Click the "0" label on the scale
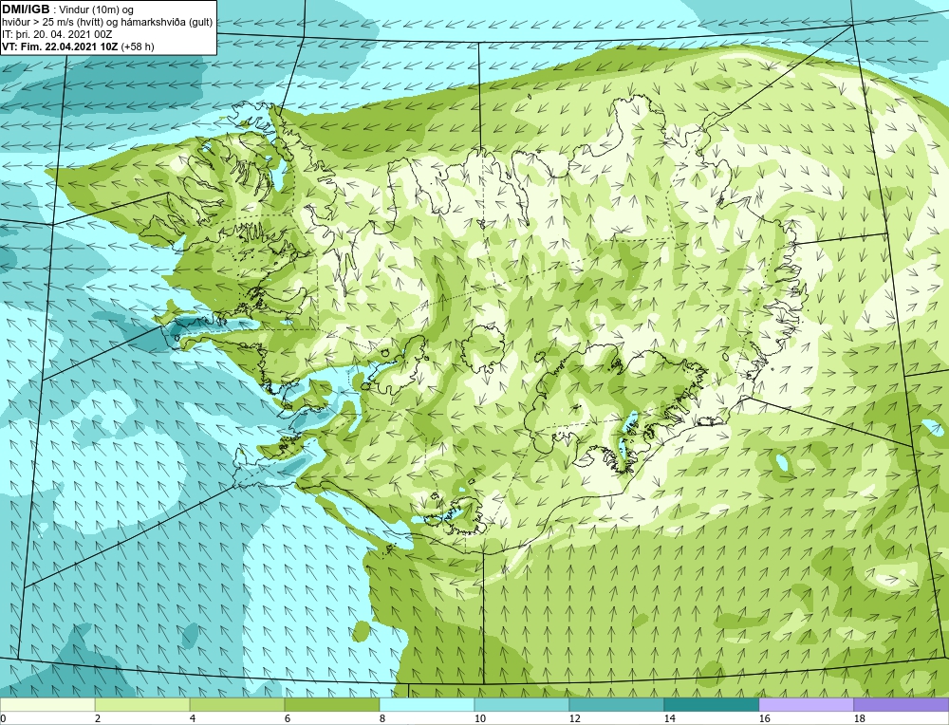The image size is (949, 725). (x=4, y=718)
